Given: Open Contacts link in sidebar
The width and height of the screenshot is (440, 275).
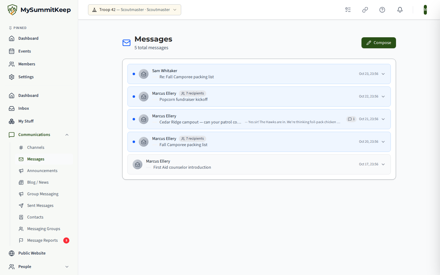Looking at the screenshot, I should [x=44, y=217].
